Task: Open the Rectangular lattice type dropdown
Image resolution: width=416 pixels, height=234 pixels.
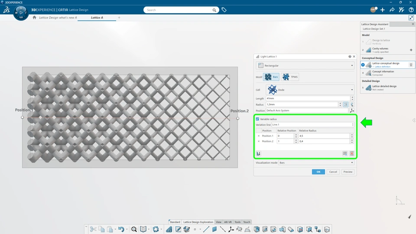Action: click(305, 65)
